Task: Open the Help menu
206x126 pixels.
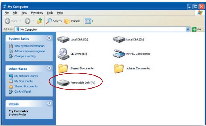Action: point(60,13)
